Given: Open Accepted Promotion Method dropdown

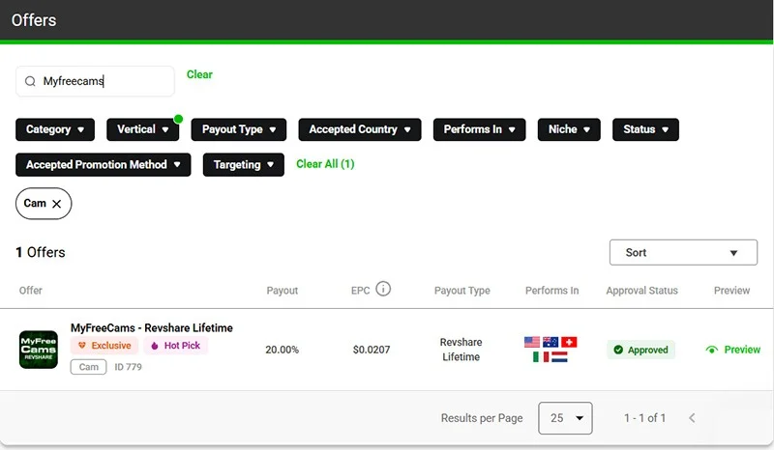Looking at the screenshot, I should [x=104, y=164].
